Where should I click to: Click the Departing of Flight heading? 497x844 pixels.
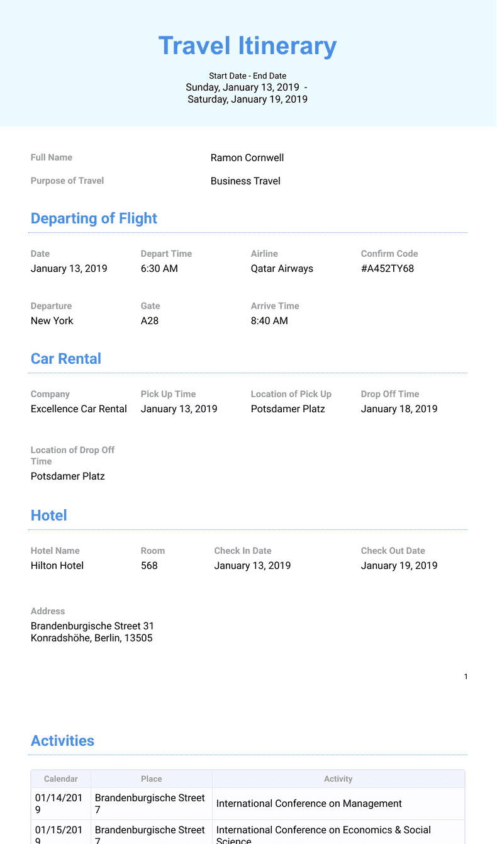(94, 218)
